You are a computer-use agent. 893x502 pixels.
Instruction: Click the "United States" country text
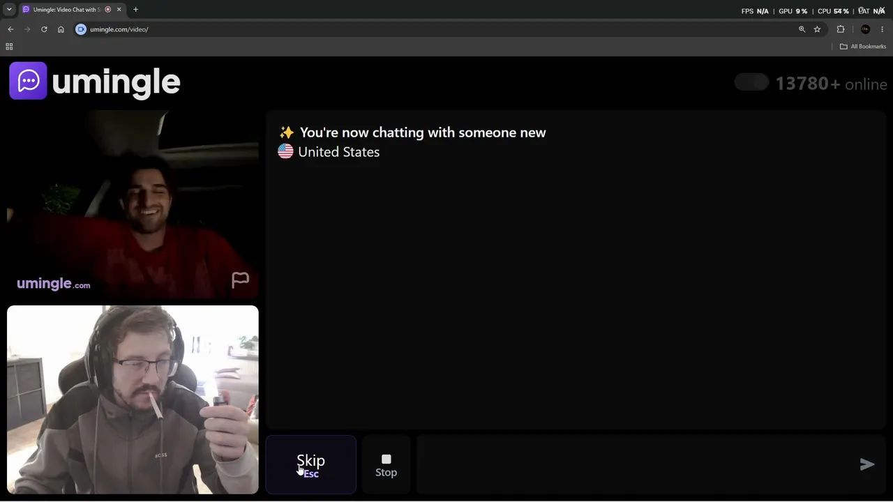(x=338, y=152)
